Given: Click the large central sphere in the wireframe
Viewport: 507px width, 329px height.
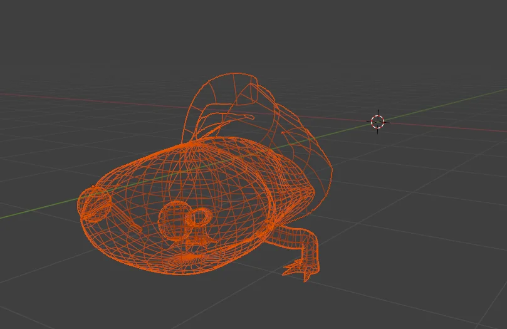Looking at the screenshot, I should tap(174, 219).
